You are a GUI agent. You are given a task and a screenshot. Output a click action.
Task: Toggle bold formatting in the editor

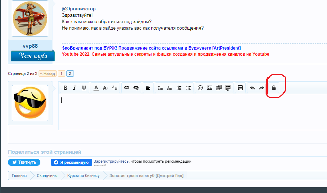[x=66, y=88]
